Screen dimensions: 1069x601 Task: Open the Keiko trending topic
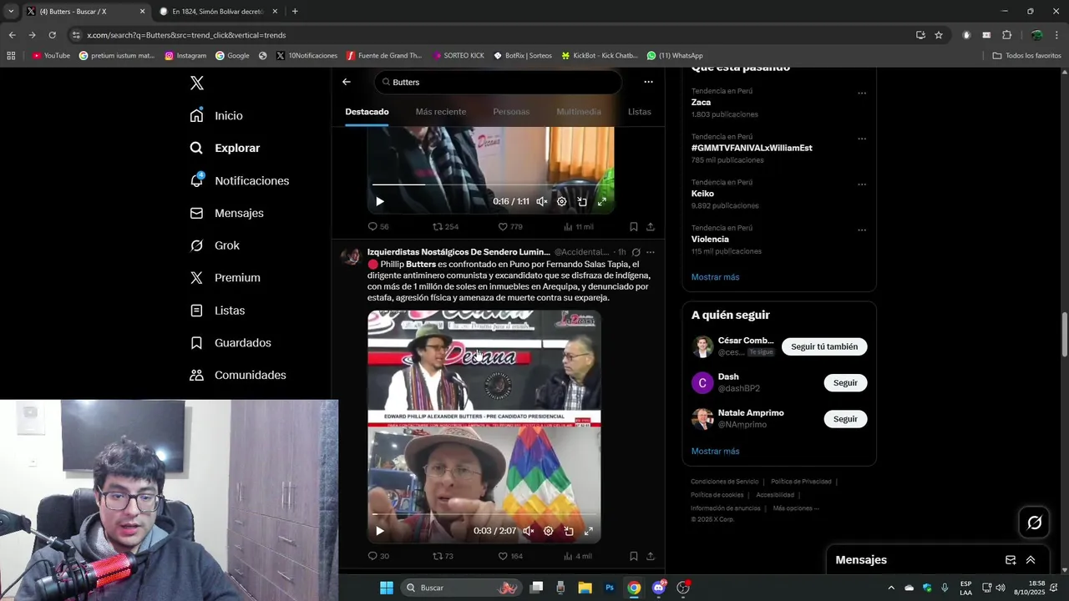click(x=702, y=194)
